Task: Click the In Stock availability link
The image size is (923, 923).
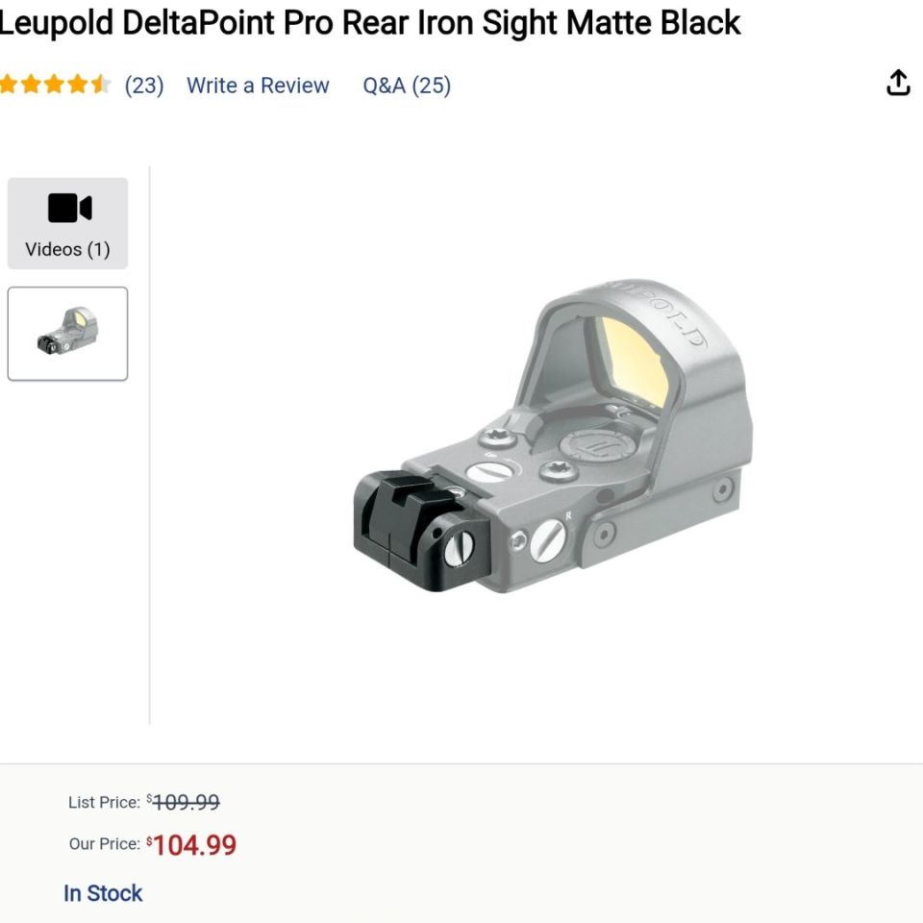Action: (x=103, y=893)
